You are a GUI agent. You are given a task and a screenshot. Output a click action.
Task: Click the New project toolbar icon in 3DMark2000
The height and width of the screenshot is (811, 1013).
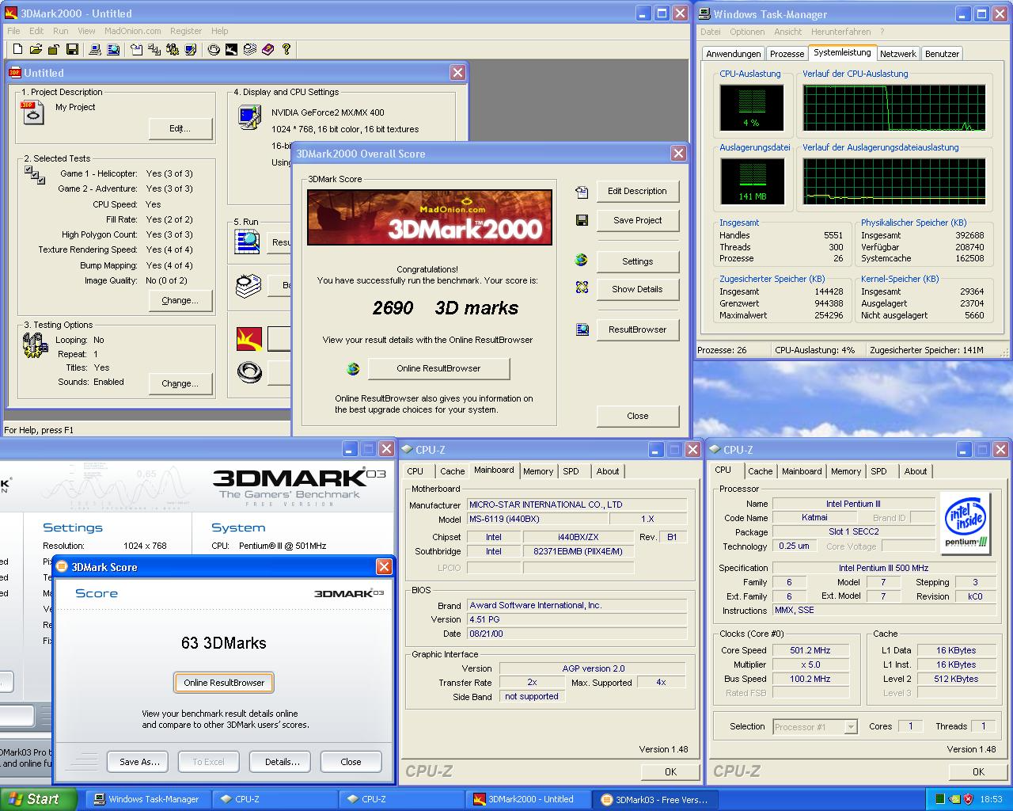(17, 49)
